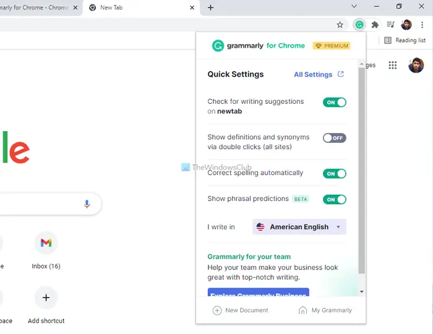Click the Chrome profile avatar in toolbar

click(x=406, y=25)
